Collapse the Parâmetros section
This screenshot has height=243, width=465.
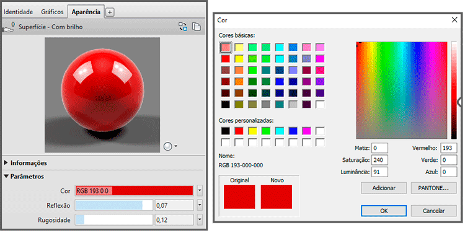click(x=24, y=176)
